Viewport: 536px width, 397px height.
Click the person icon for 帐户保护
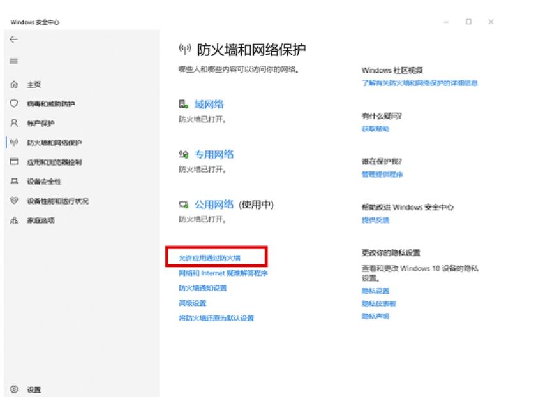pyautogui.click(x=13, y=123)
